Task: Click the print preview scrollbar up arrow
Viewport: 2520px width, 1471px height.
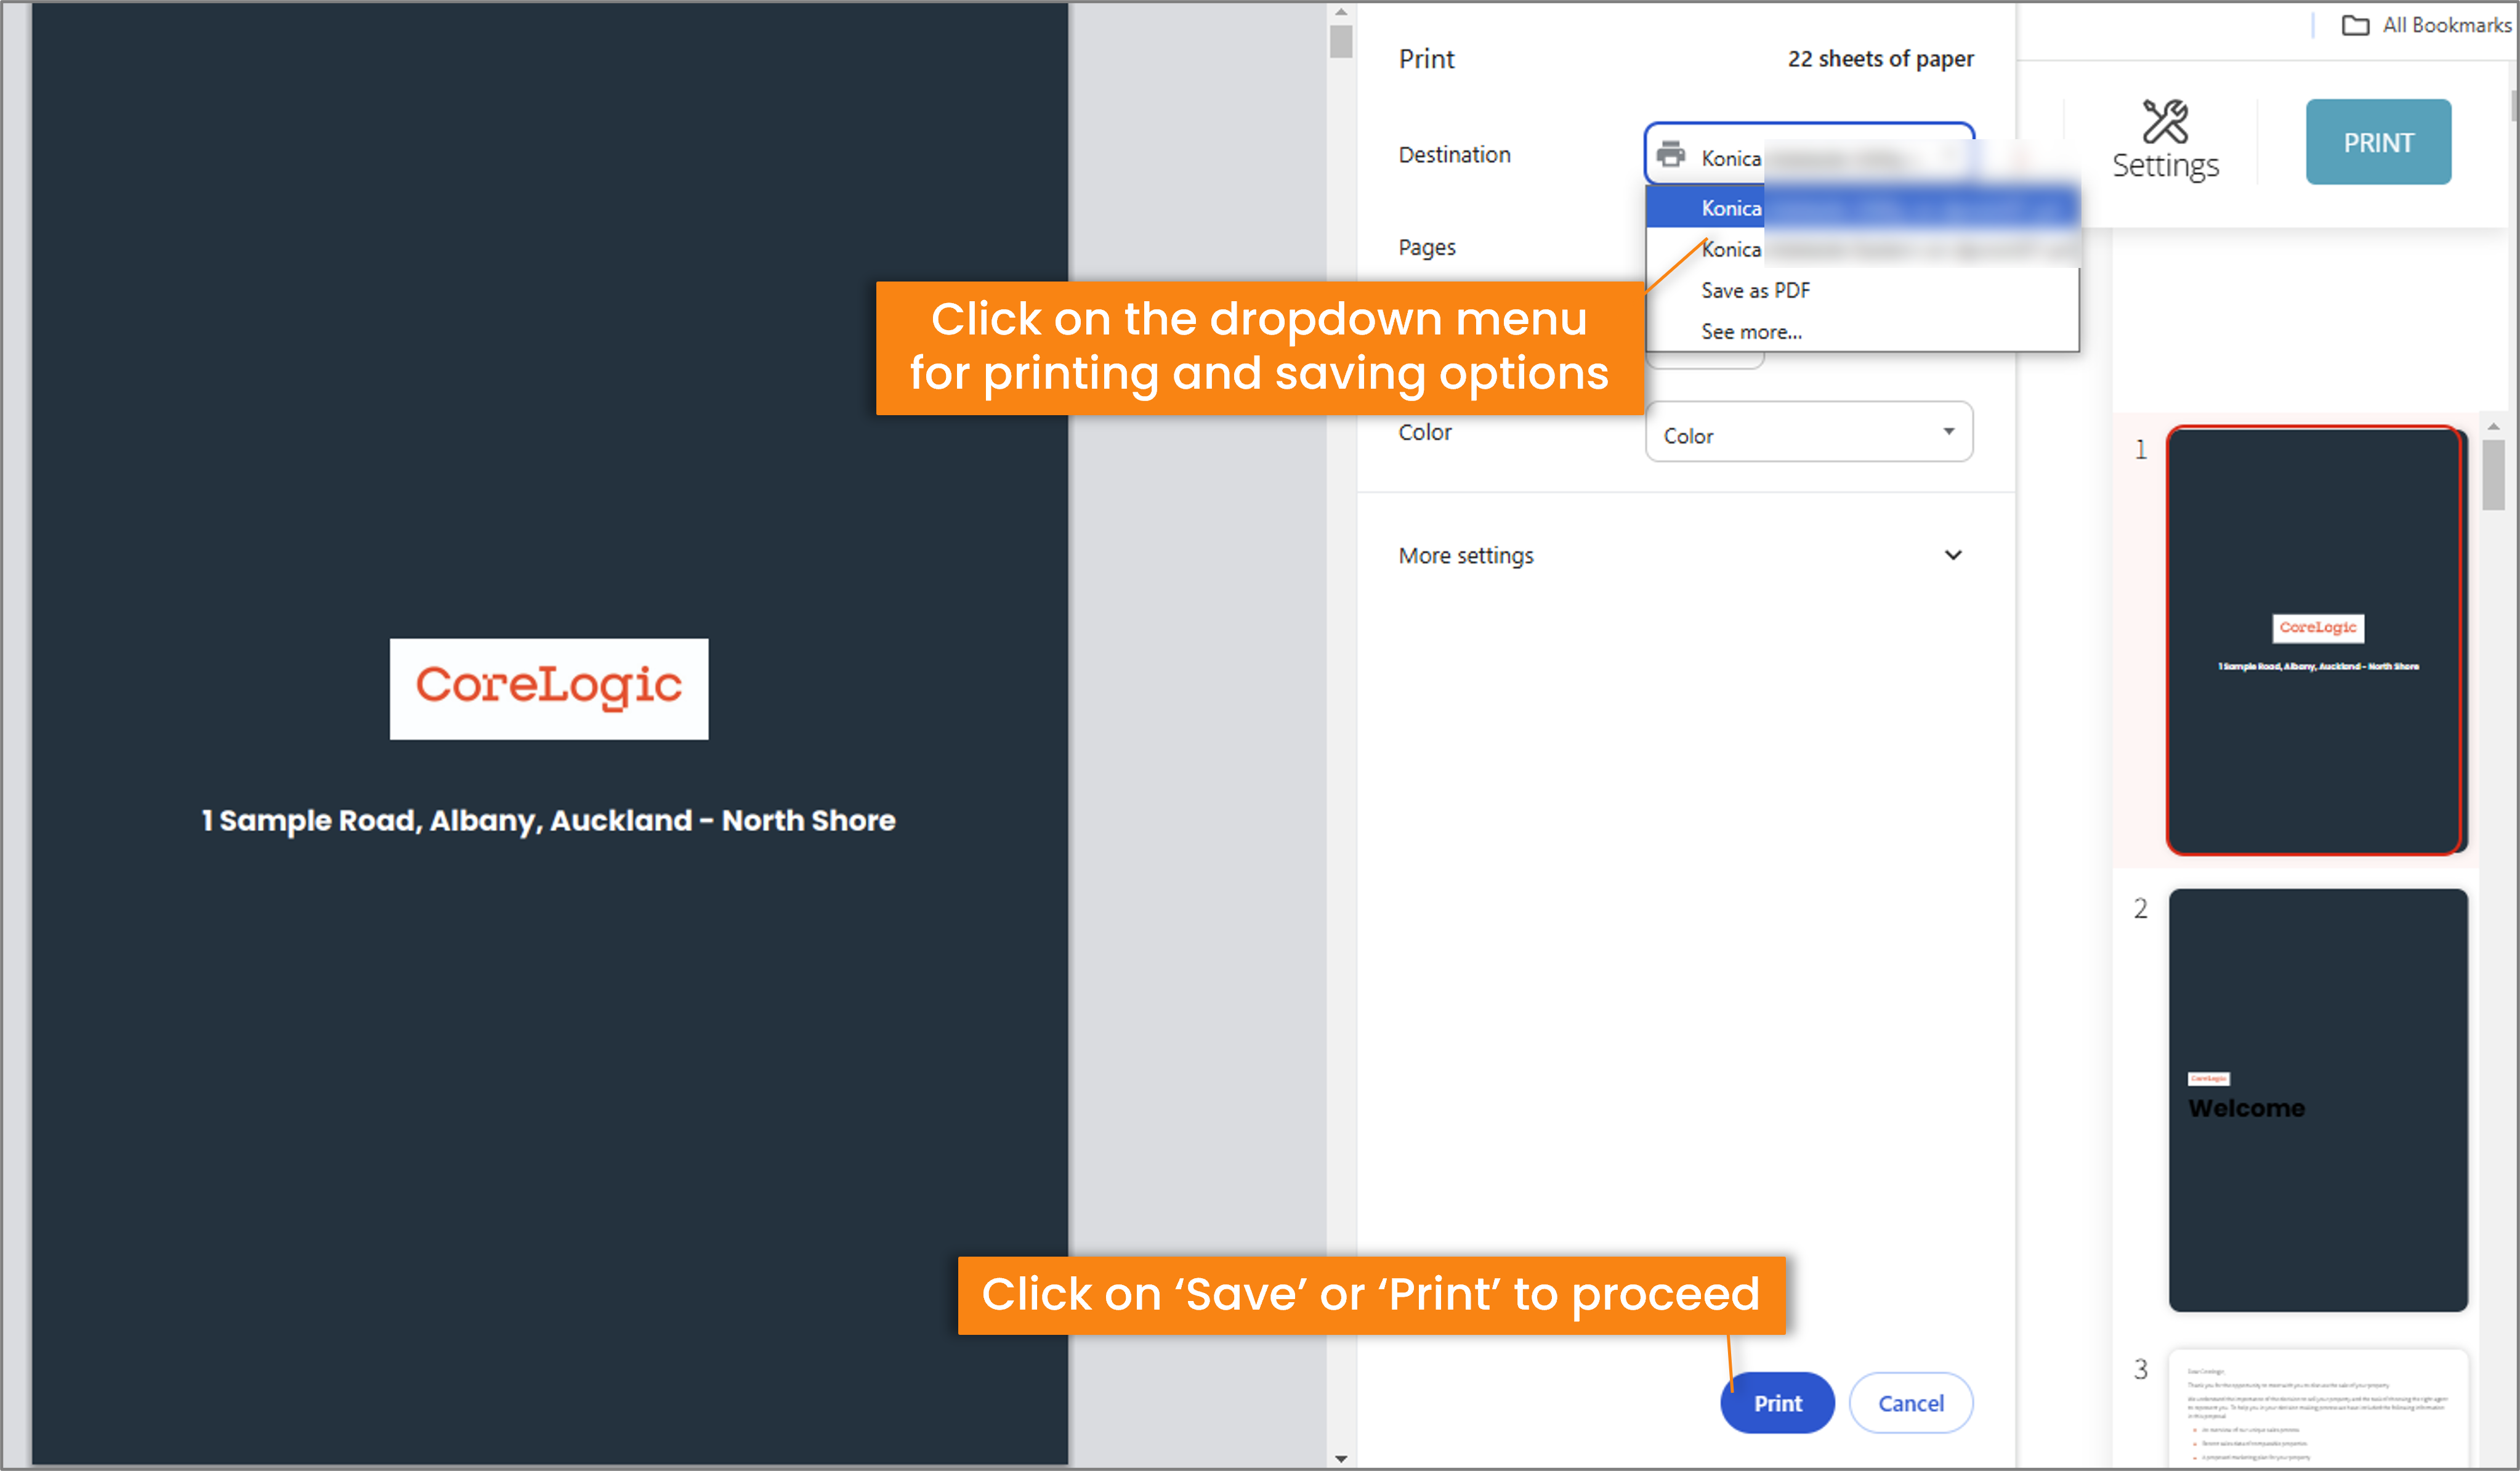Action: pyautogui.click(x=1341, y=12)
